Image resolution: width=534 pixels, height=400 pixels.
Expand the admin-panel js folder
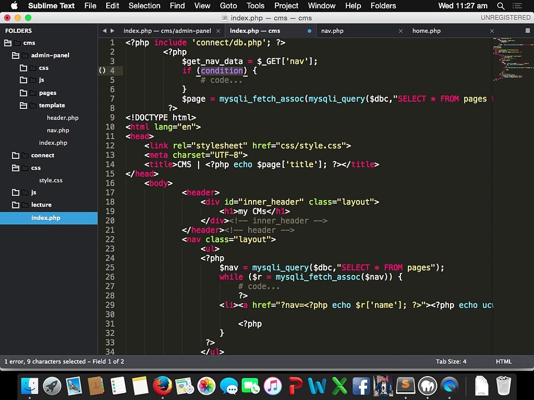[23, 80]
